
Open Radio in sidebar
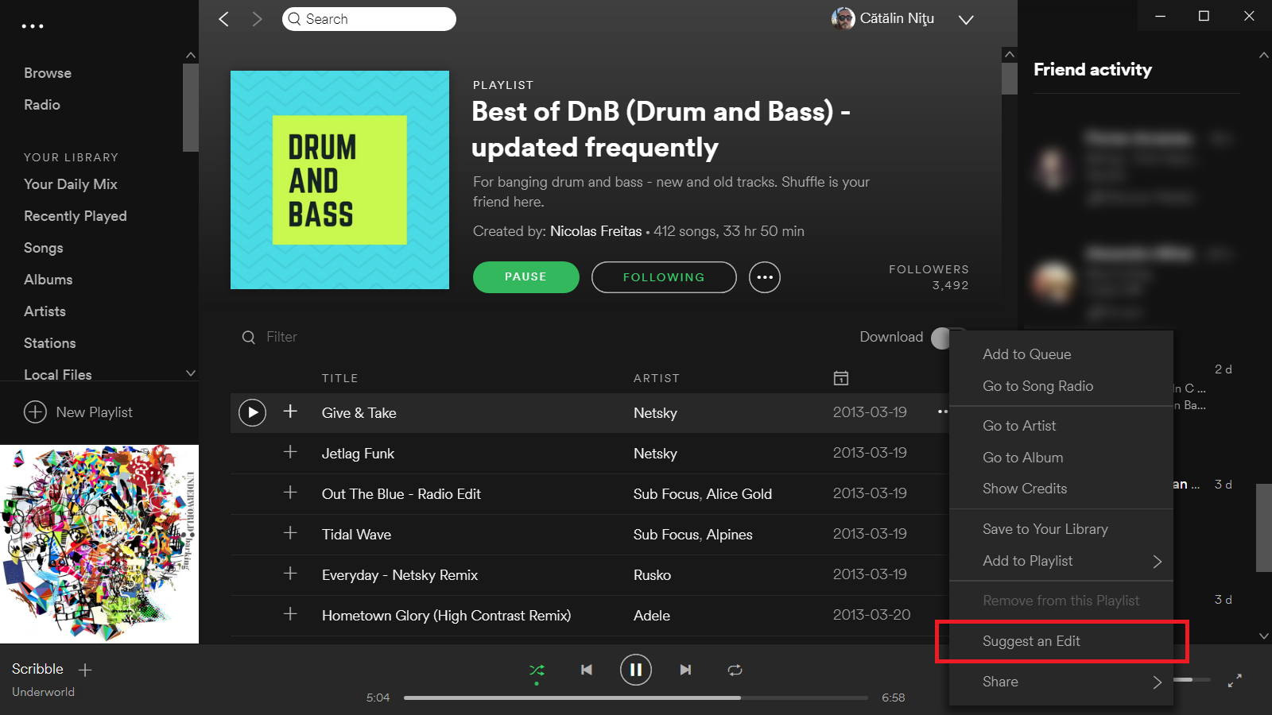click(x=42, y=105)
